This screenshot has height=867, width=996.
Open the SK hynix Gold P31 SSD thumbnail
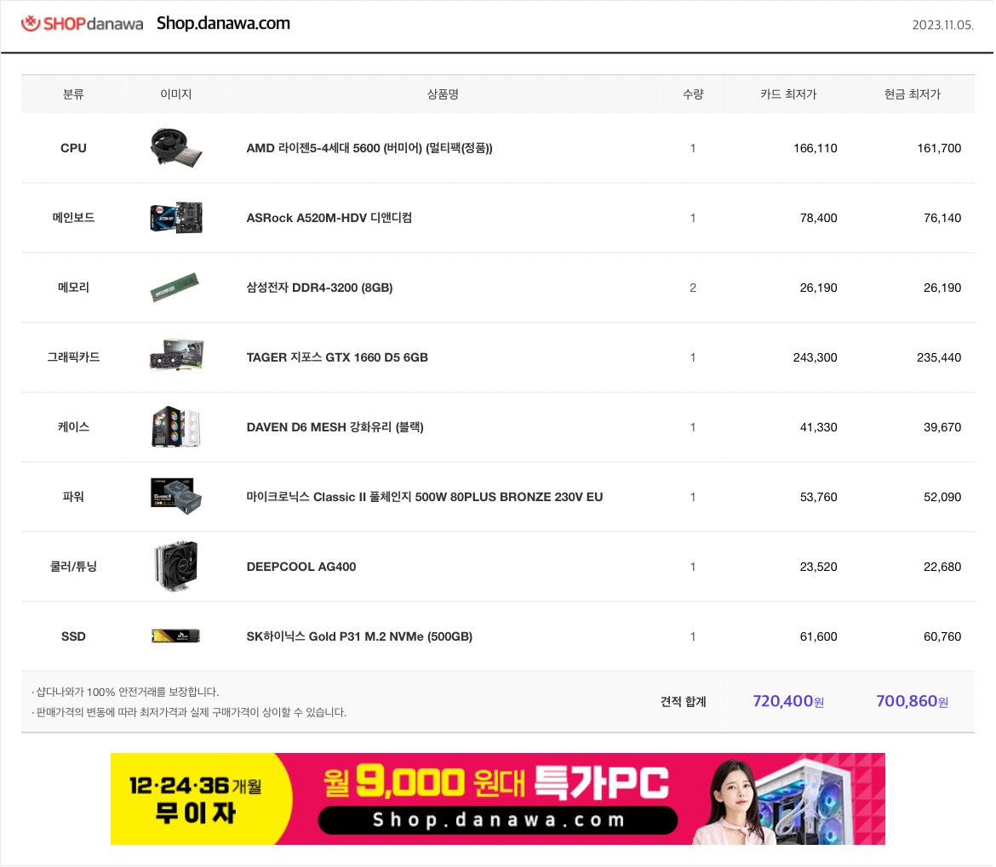tap(176, 636)
